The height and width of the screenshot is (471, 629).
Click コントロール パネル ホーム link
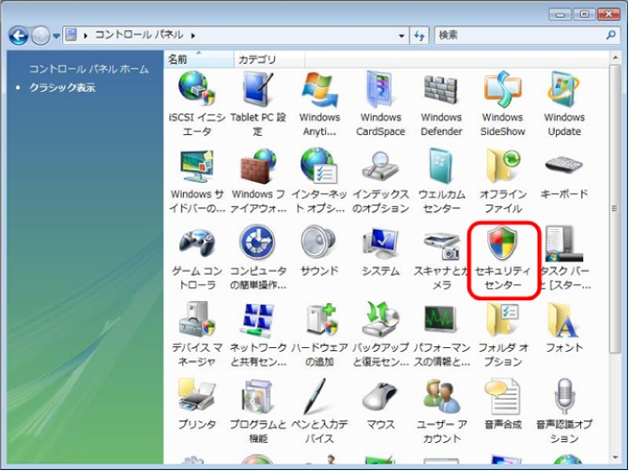pyautogui.click(x=88, y=69)
